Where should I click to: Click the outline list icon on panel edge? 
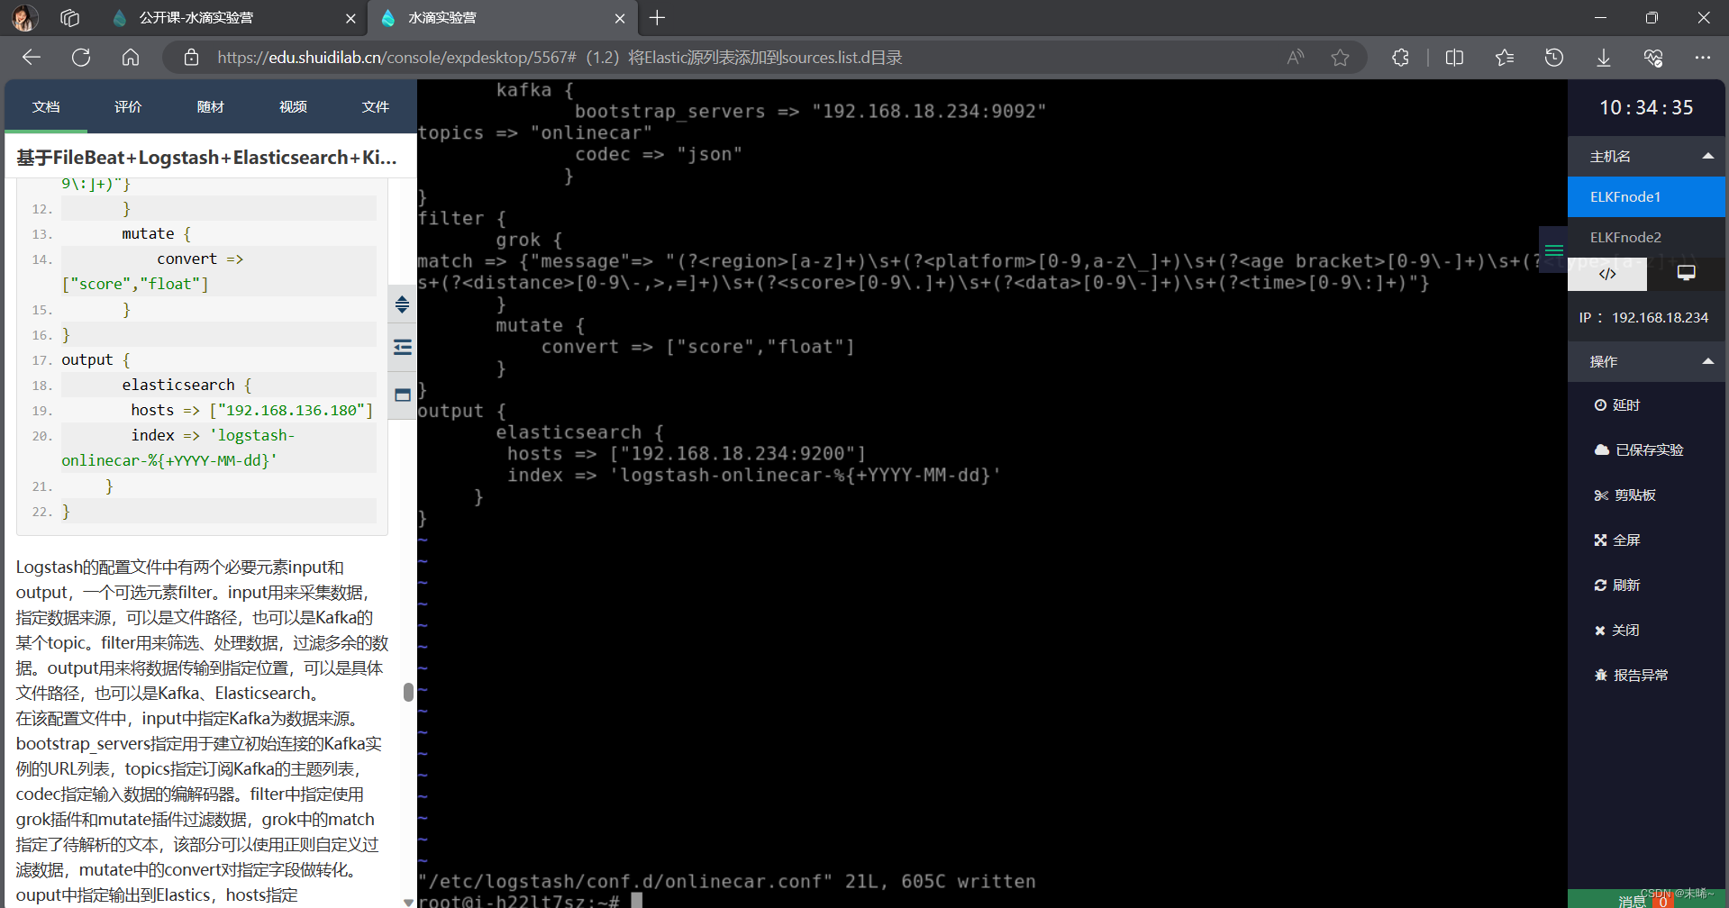pos(403,348)
